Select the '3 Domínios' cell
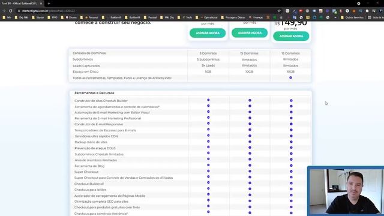384x216 pixels. pos(208,53)
